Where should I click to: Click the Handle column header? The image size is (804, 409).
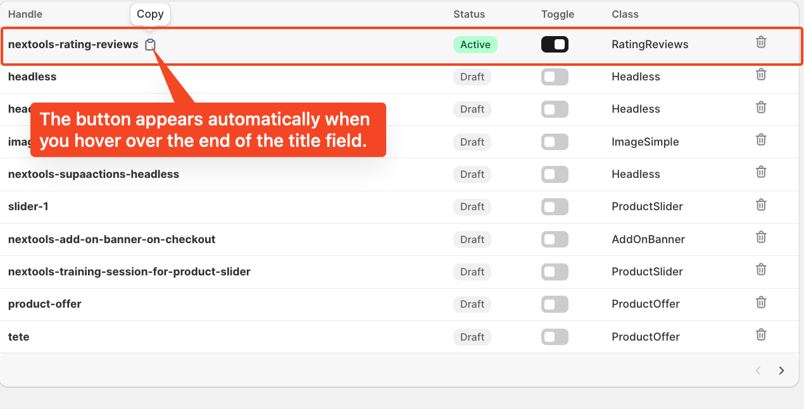pyautogui.click(x=25, y=14)
